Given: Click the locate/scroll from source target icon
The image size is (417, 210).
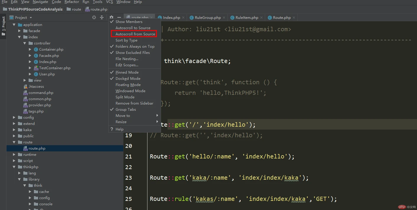Looking at the screenshot, I should click(x=94, y=17).
